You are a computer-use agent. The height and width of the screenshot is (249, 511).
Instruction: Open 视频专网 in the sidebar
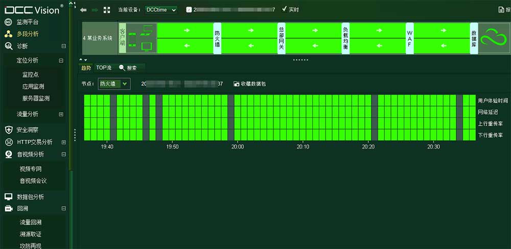point(31,169)
